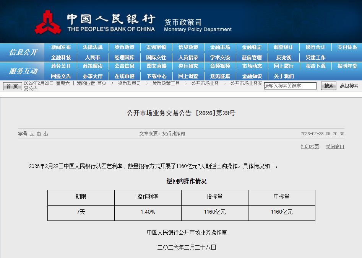Open the 关于我们 menu item
This screenshot has width=362, height=258.
click(x=283, y=76)
